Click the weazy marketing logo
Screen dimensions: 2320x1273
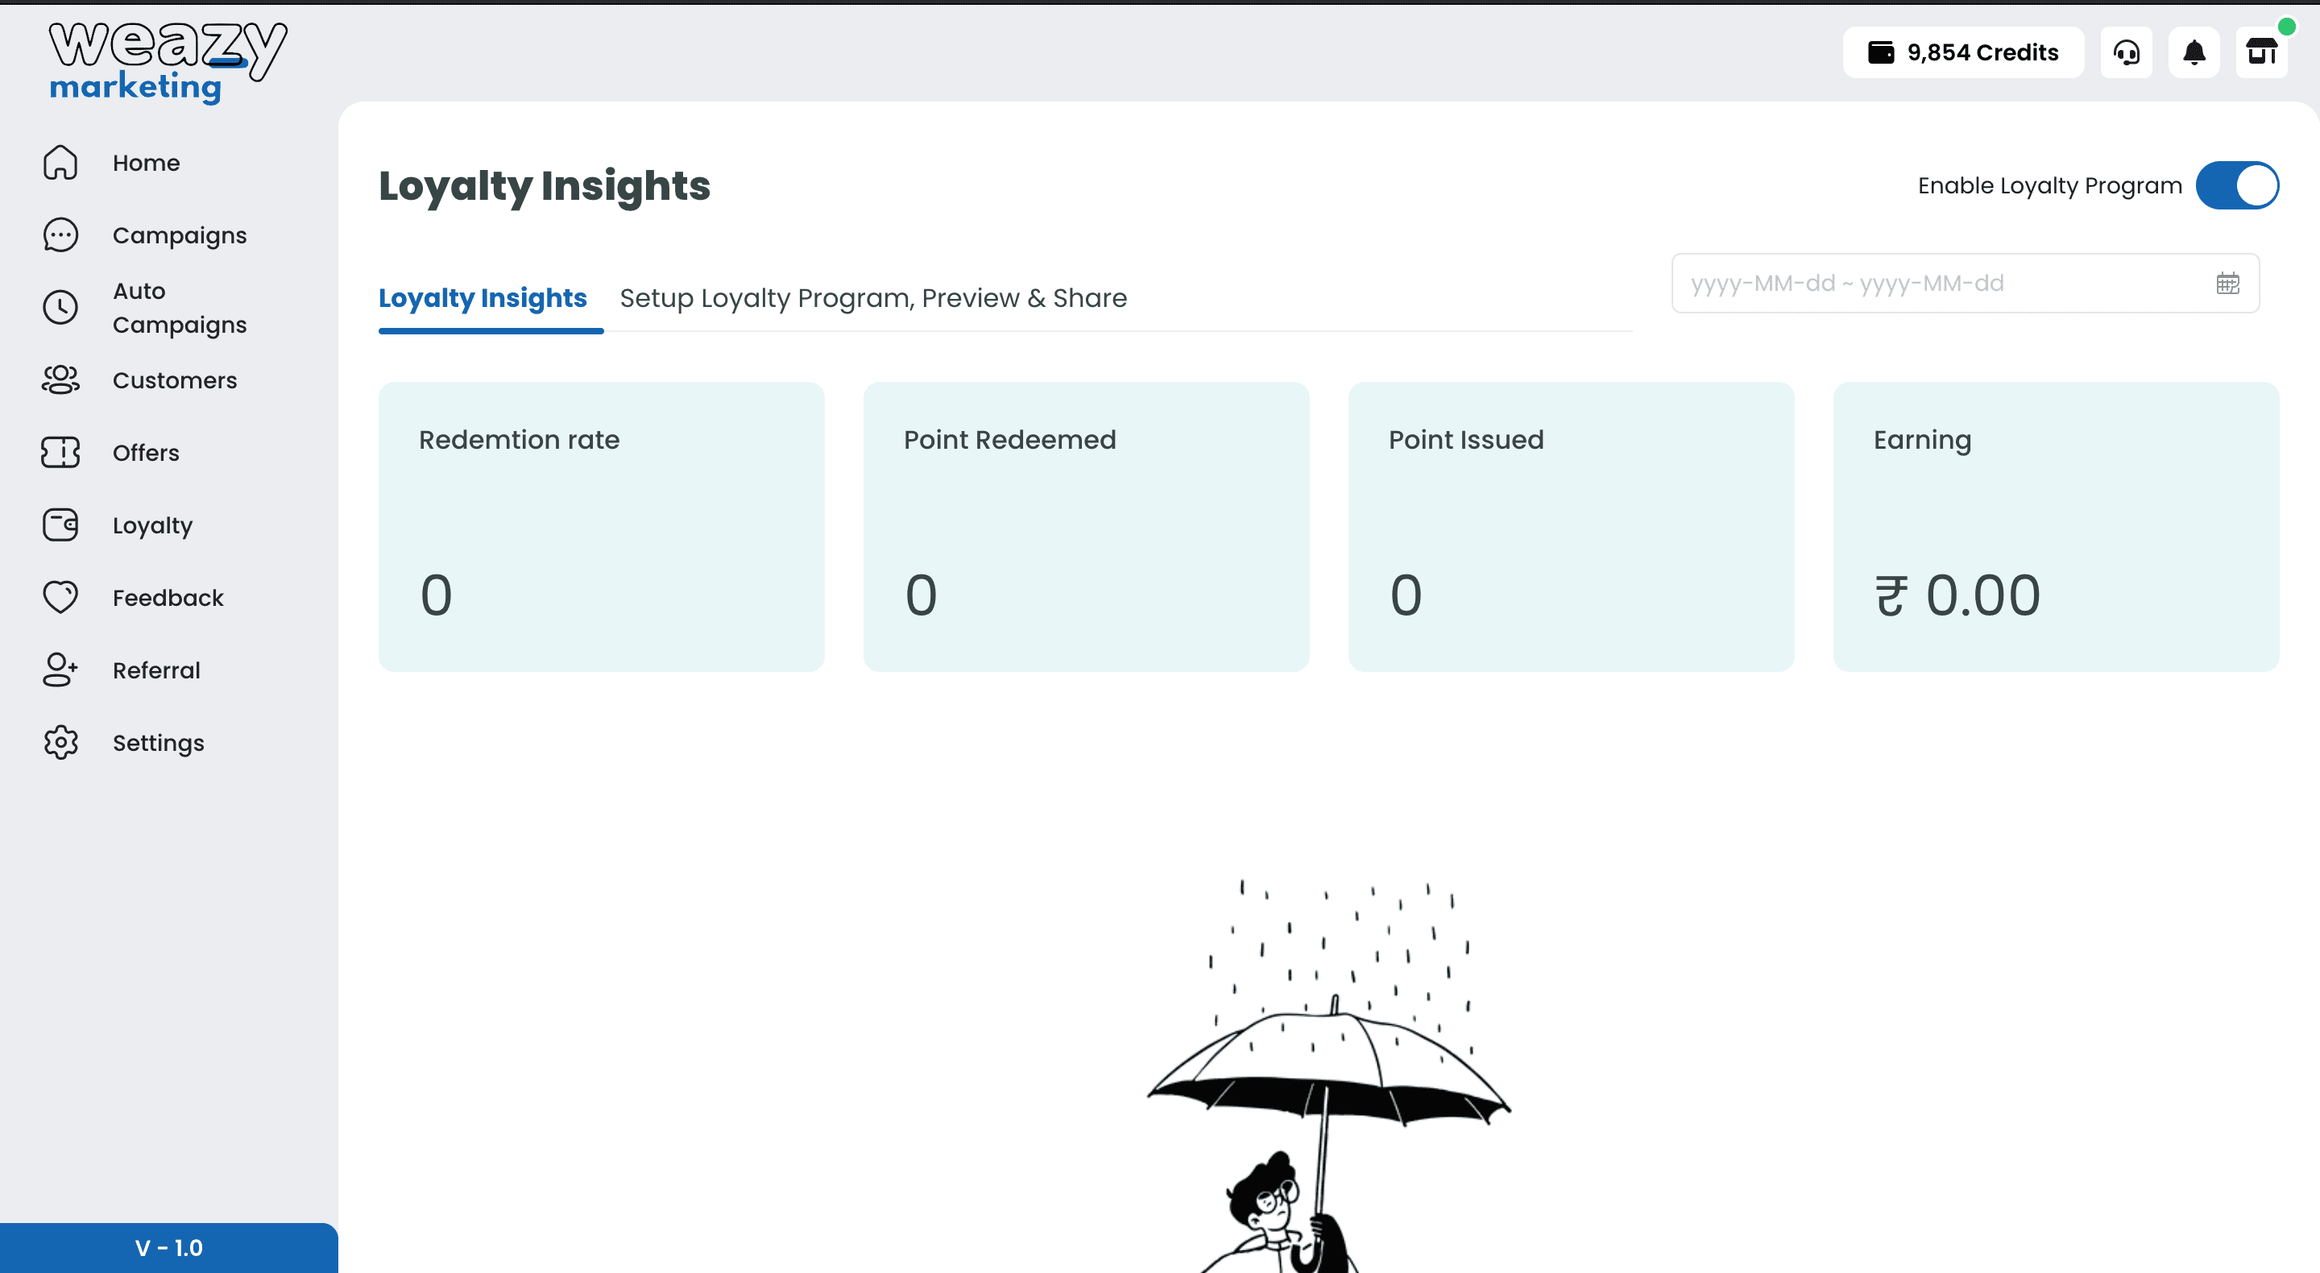pyautogui.click(x=168, y=61)
